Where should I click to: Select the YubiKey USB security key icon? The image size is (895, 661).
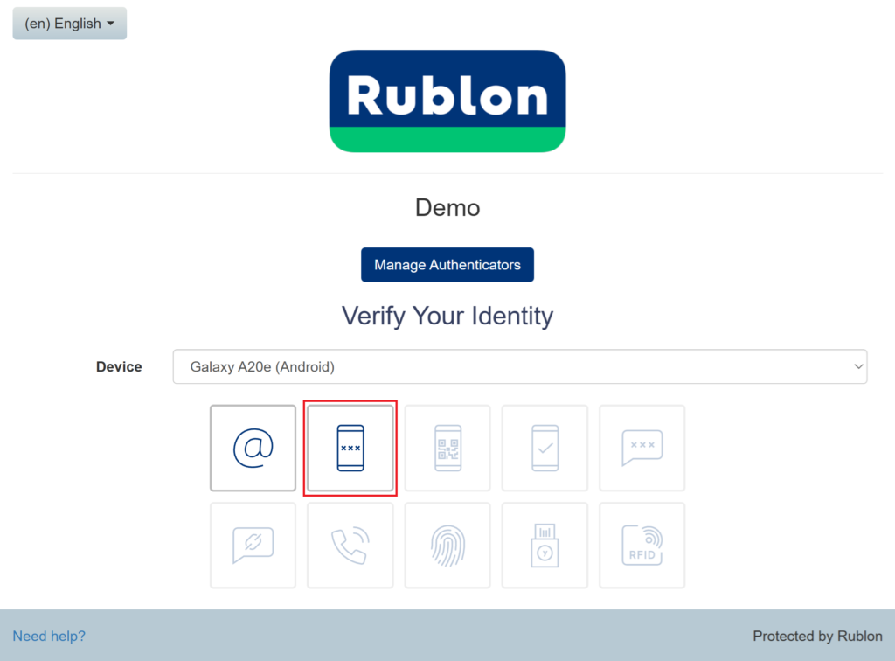tap(545, 546)
